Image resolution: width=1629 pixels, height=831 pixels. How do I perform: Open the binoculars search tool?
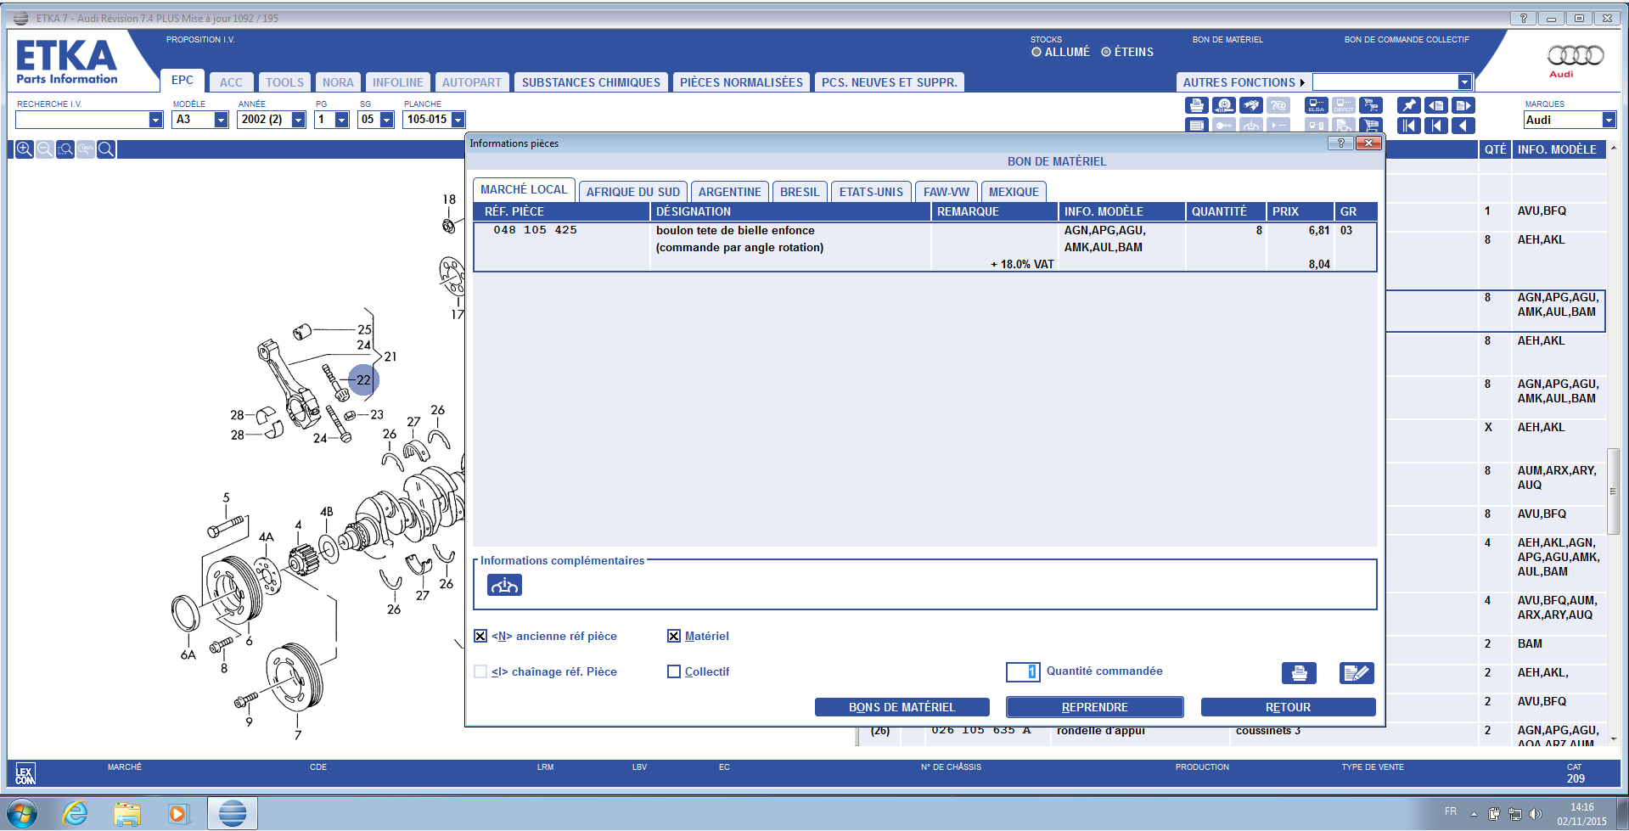coord(1251,105)
